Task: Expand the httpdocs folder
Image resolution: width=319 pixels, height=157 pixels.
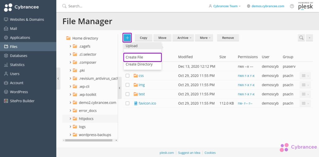Action: [x=70, y=119]
